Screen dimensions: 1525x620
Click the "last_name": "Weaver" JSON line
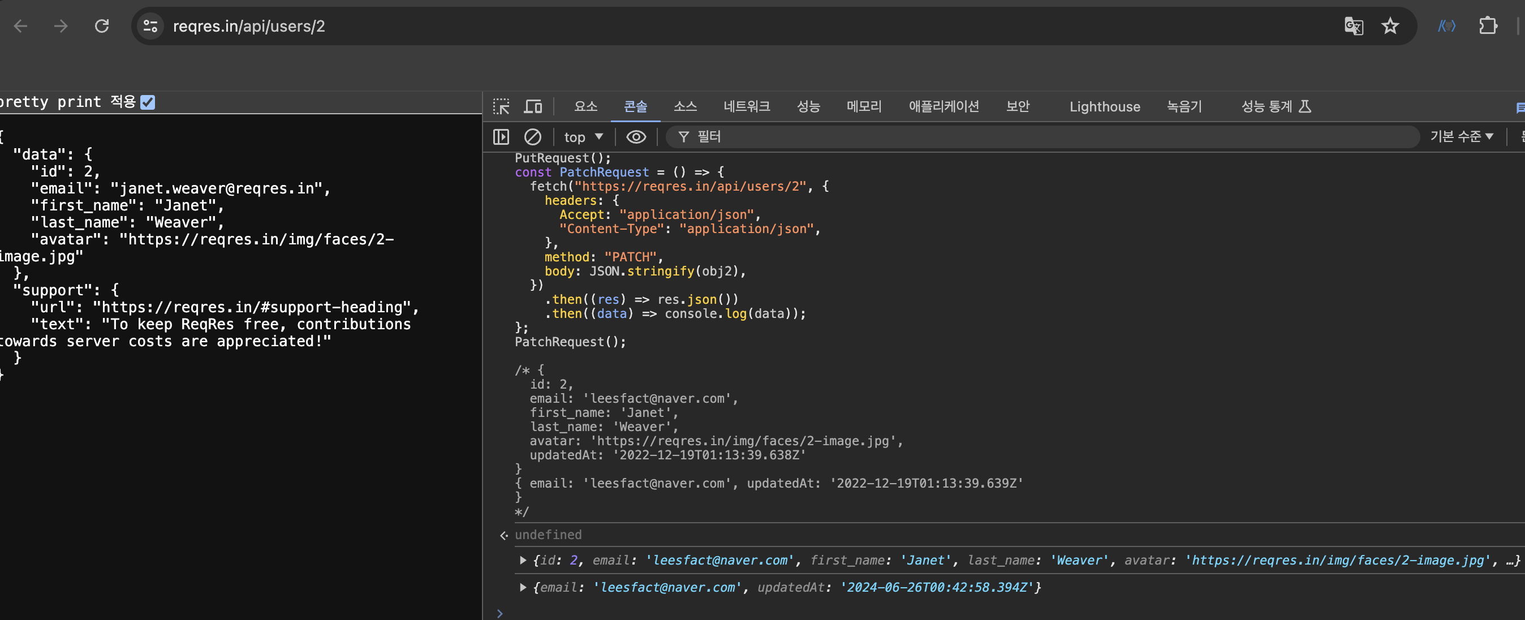(x=127, y=223)
